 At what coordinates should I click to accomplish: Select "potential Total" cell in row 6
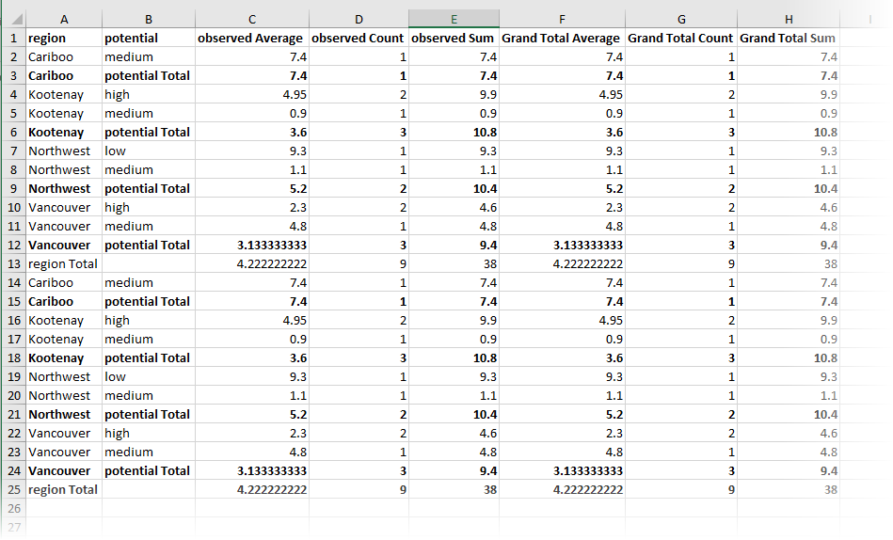point(148,133)
